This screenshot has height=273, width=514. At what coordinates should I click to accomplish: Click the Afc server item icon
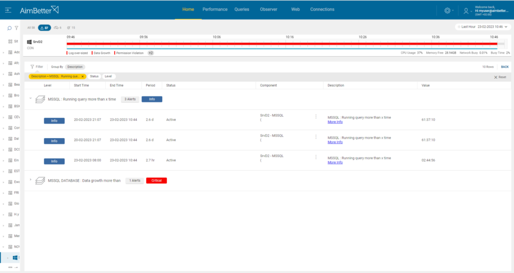10,63
